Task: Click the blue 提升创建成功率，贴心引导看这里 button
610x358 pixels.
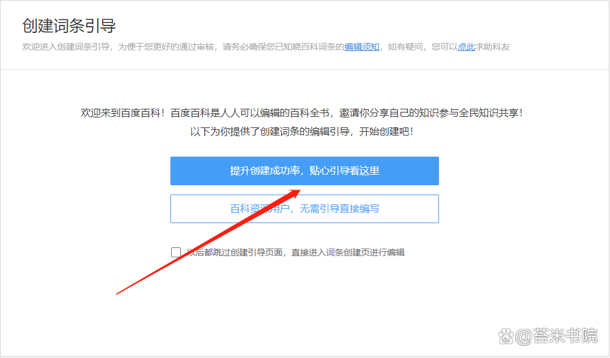Action: [x=305, y=171]
